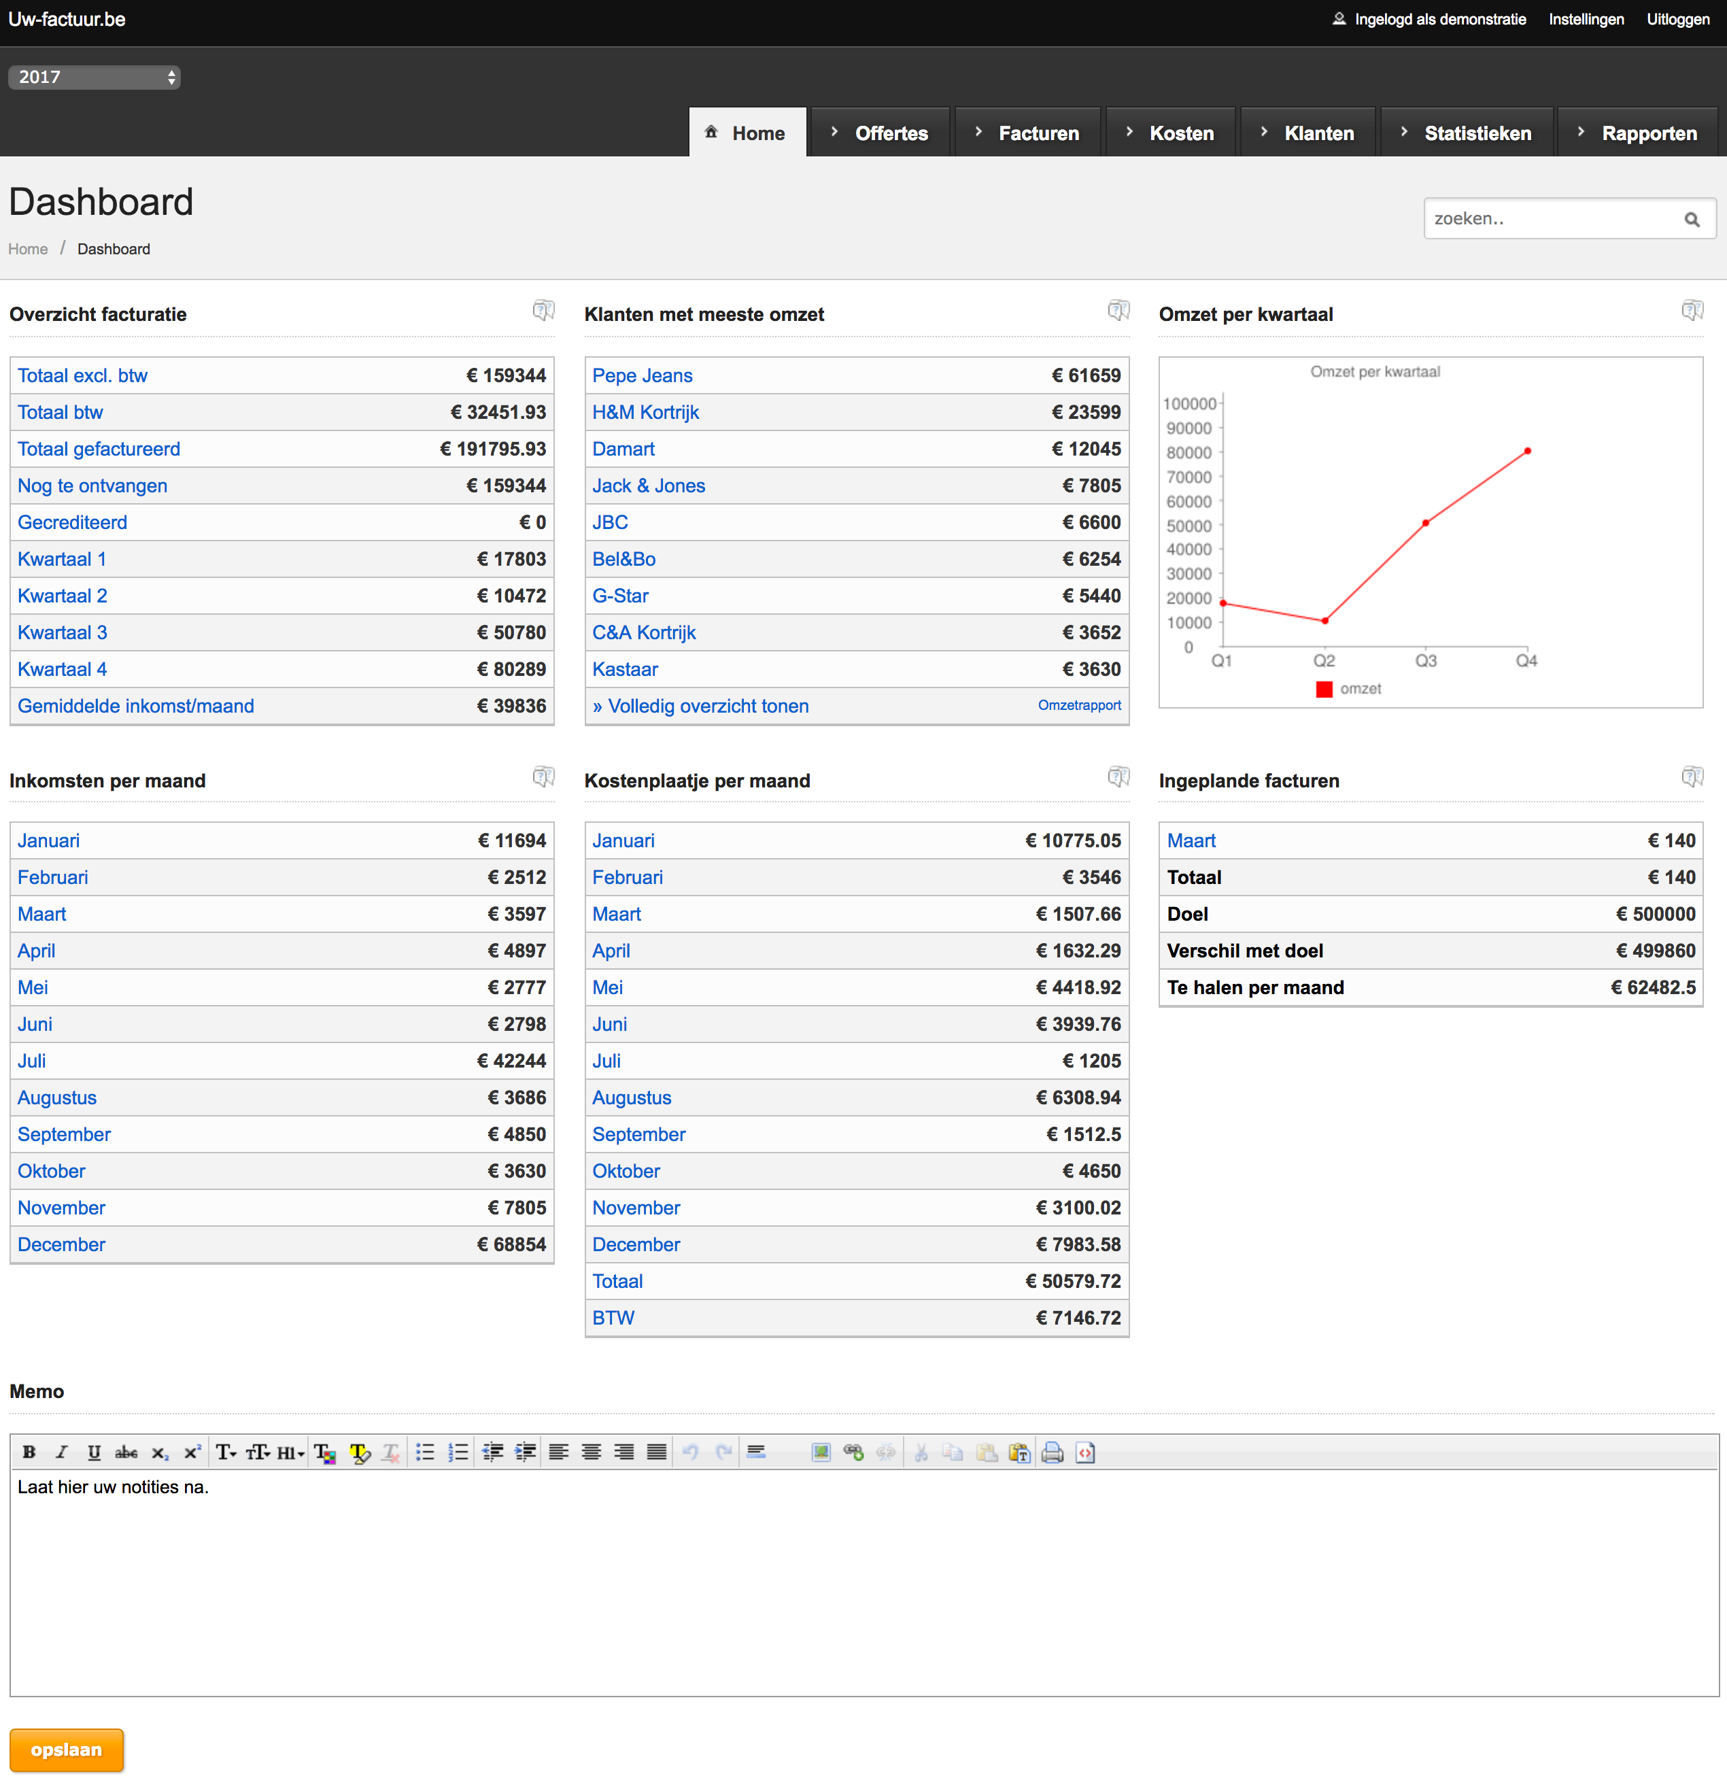The image size is (1727, 1787).
Task: Toggle HTML source view in memo
Action: coord(1085,1452)
